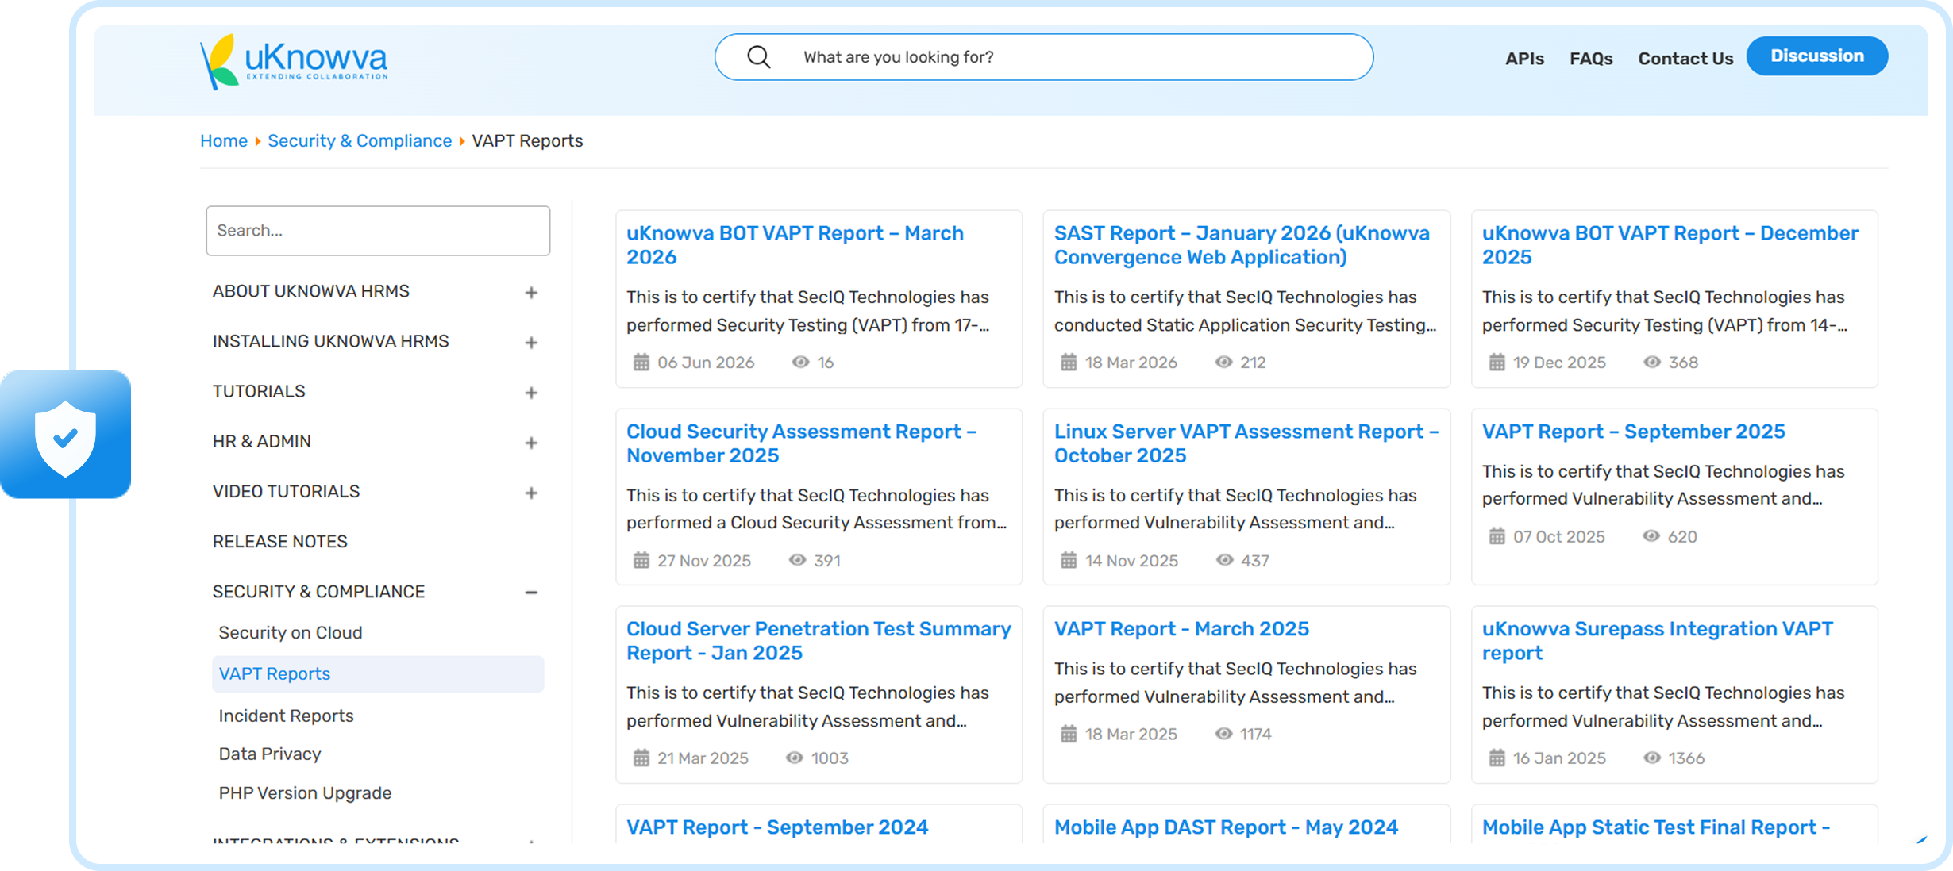Go to Home breadcrumb link

(224, 141)
